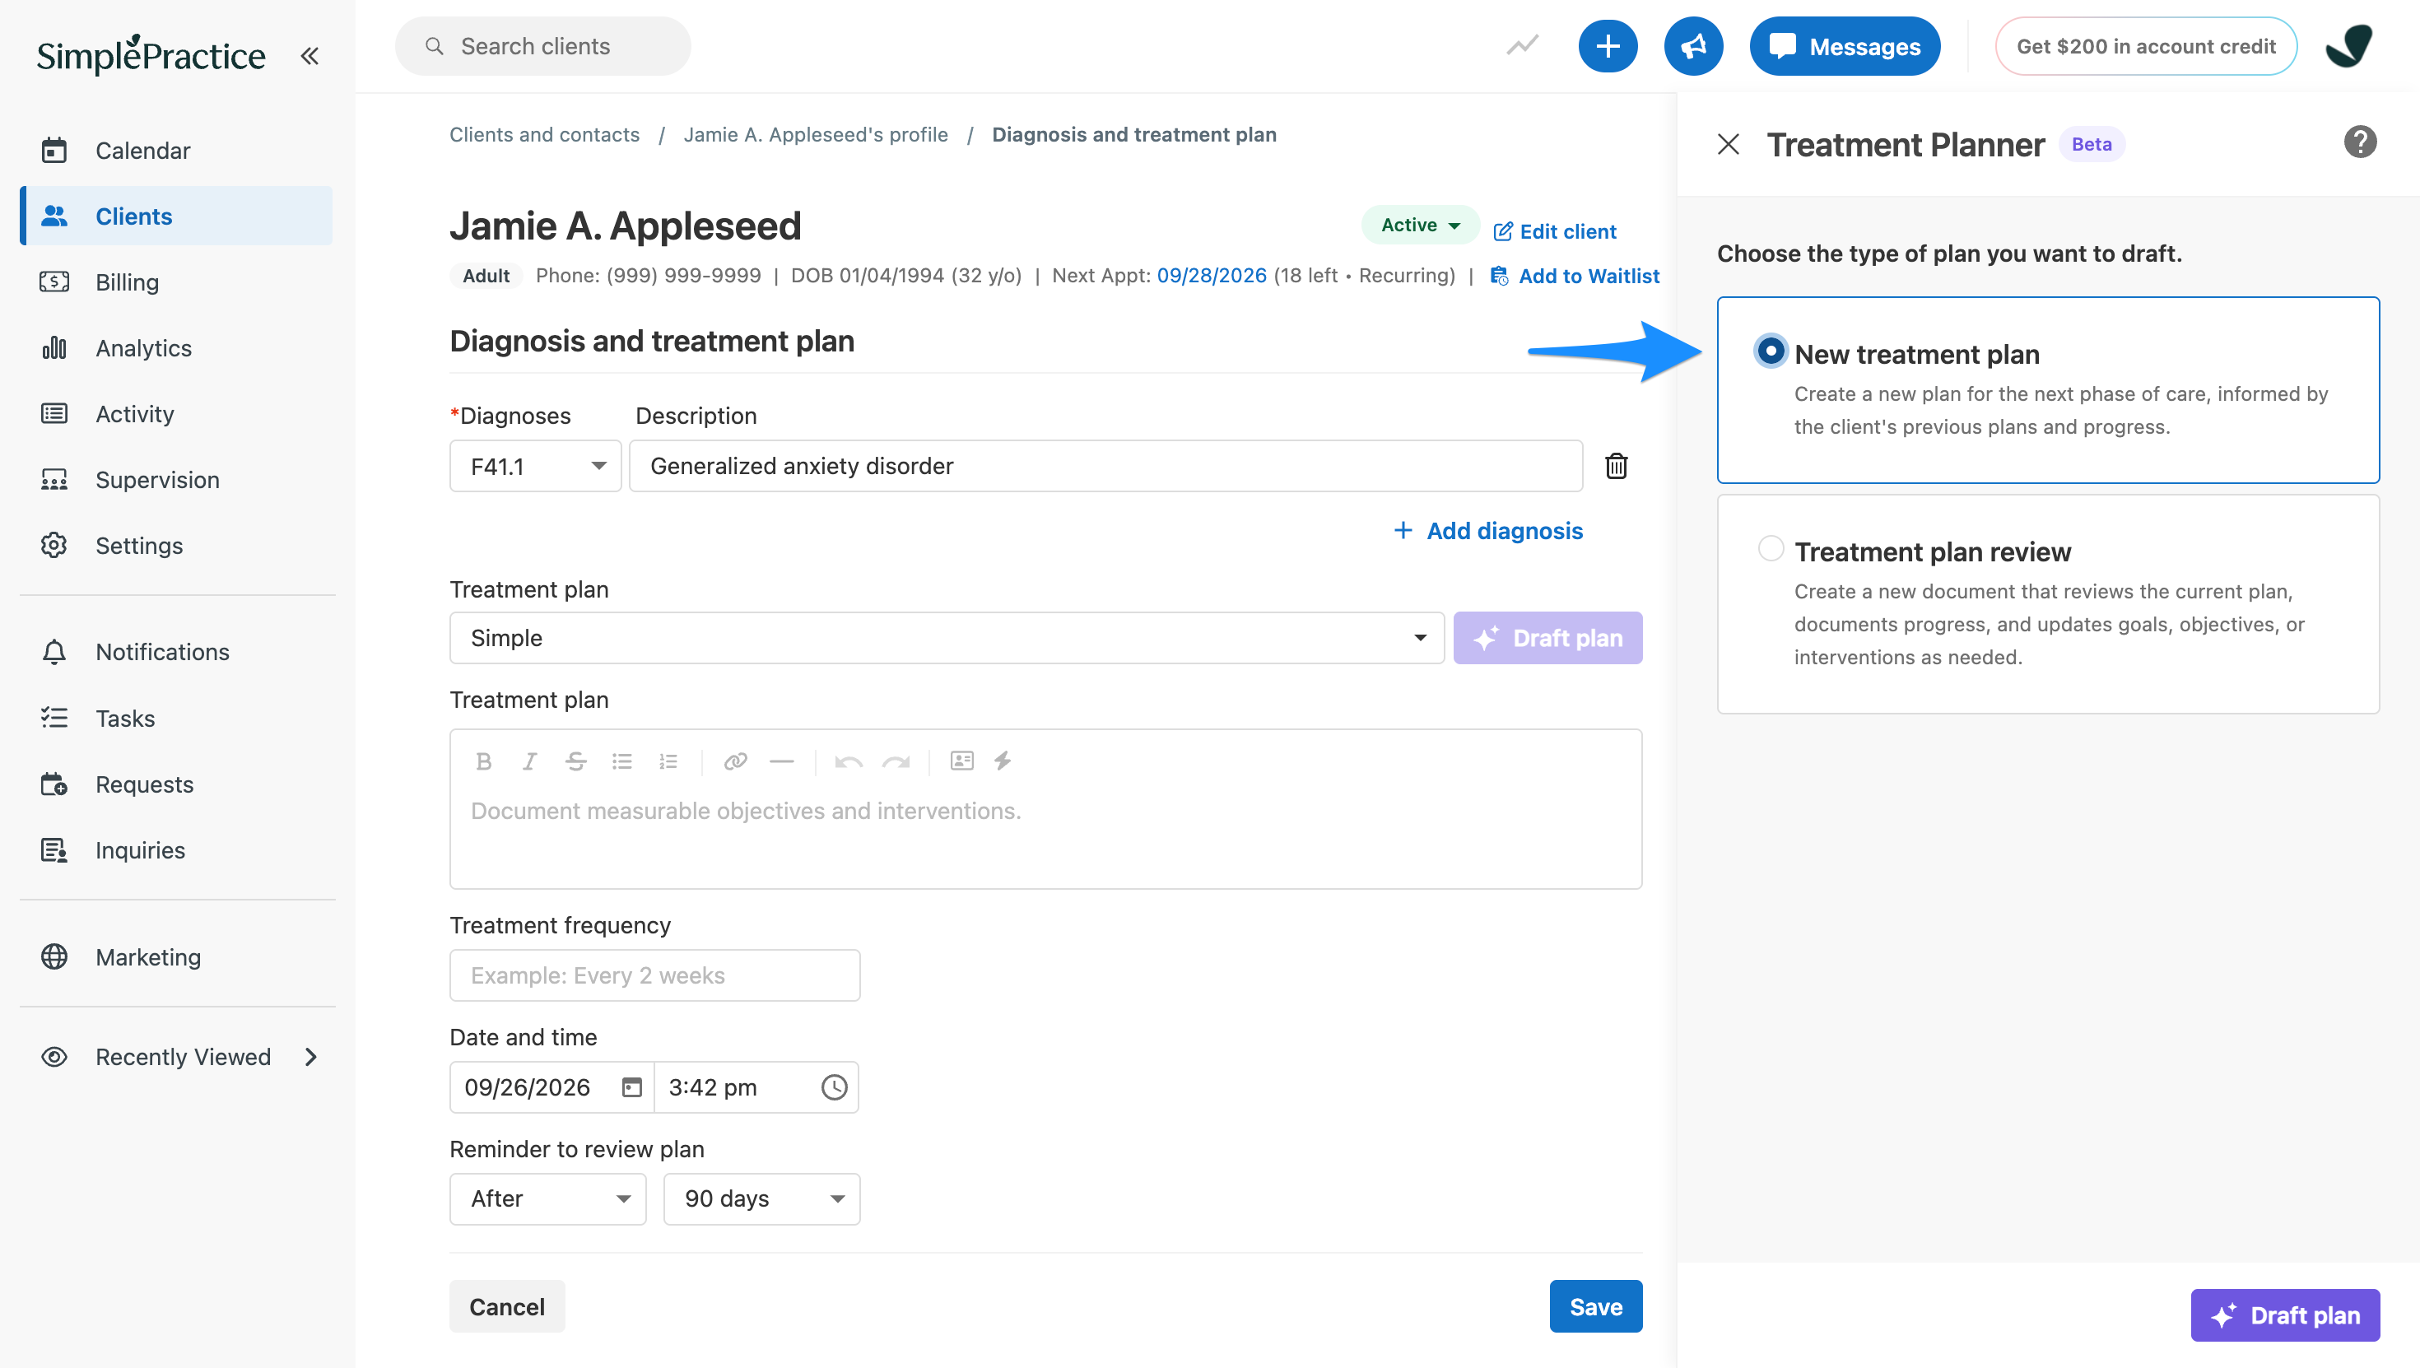
Task: Toggle bold formatting in treatment plan editor
Action: 484,761
